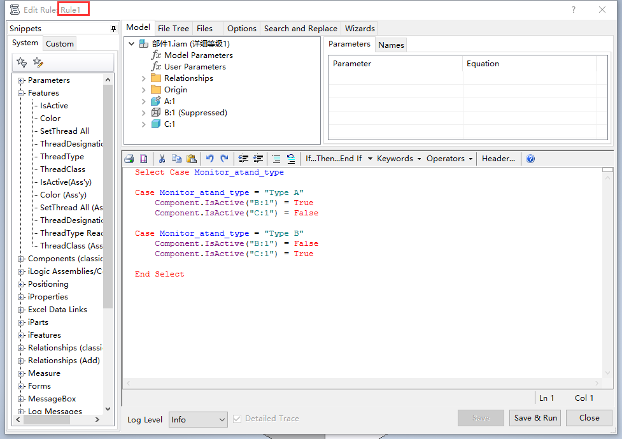622x439 pixels.
Task: Expand the Relationships tree node
Action: [x=143, y=78]
